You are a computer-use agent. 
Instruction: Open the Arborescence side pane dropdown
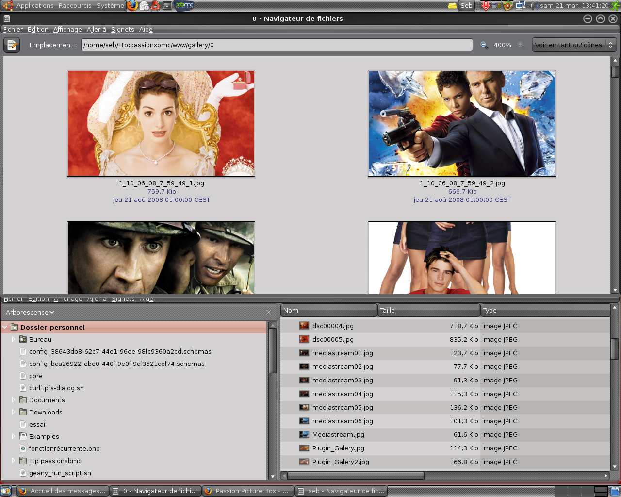pyautogui.click(x=30, y=312)
